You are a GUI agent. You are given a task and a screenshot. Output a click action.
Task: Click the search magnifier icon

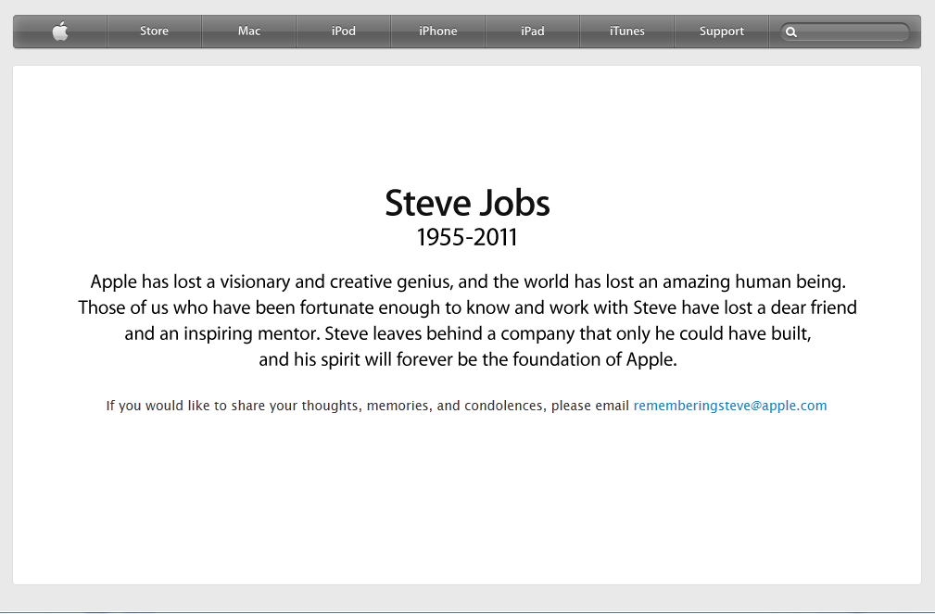tap(791, 32)
